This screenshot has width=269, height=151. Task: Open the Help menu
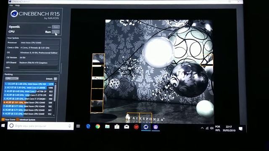click(17, 5)
